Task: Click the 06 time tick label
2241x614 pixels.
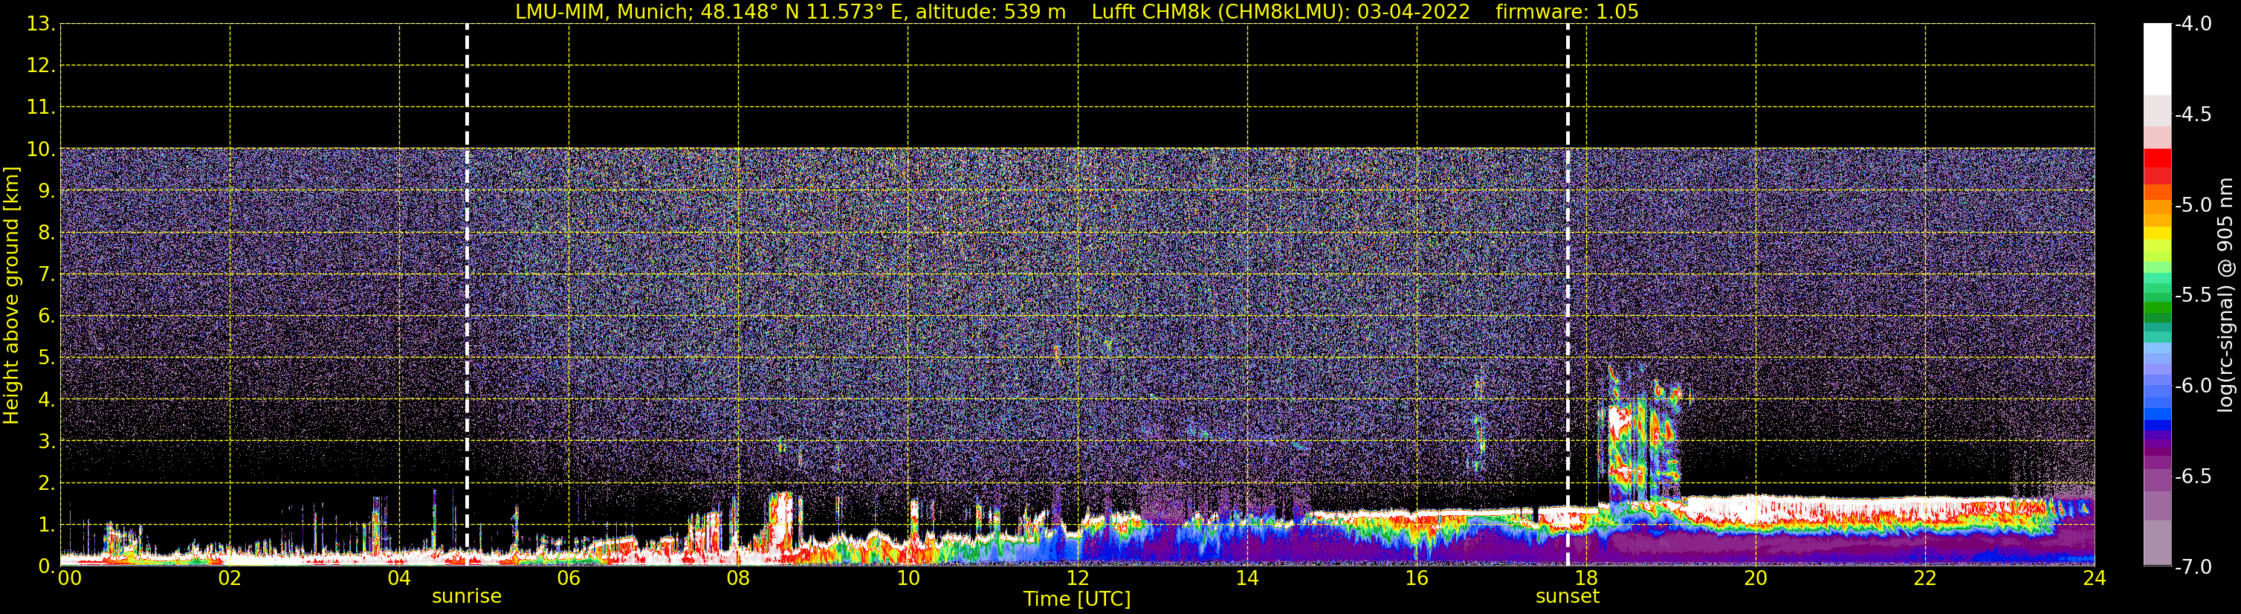Action: [x=568, y=578]
